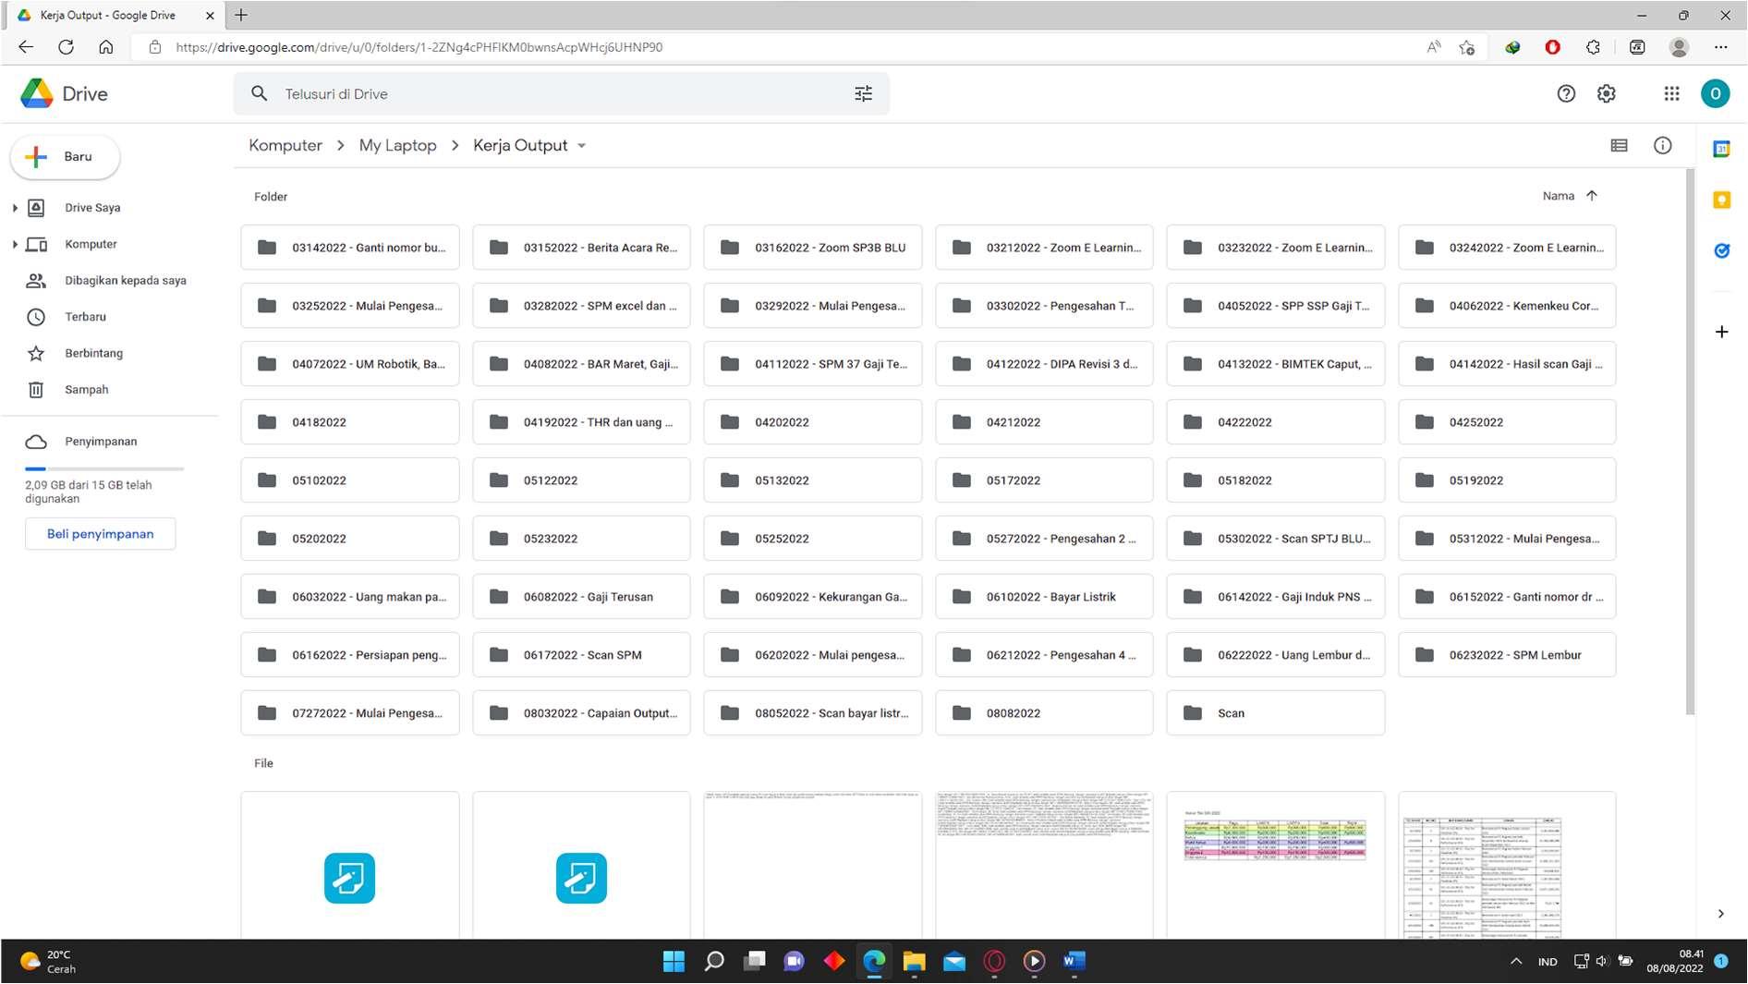1748x984 pixels.
Task: Open the Drive help and support menu
Action: coord(1566,93)
